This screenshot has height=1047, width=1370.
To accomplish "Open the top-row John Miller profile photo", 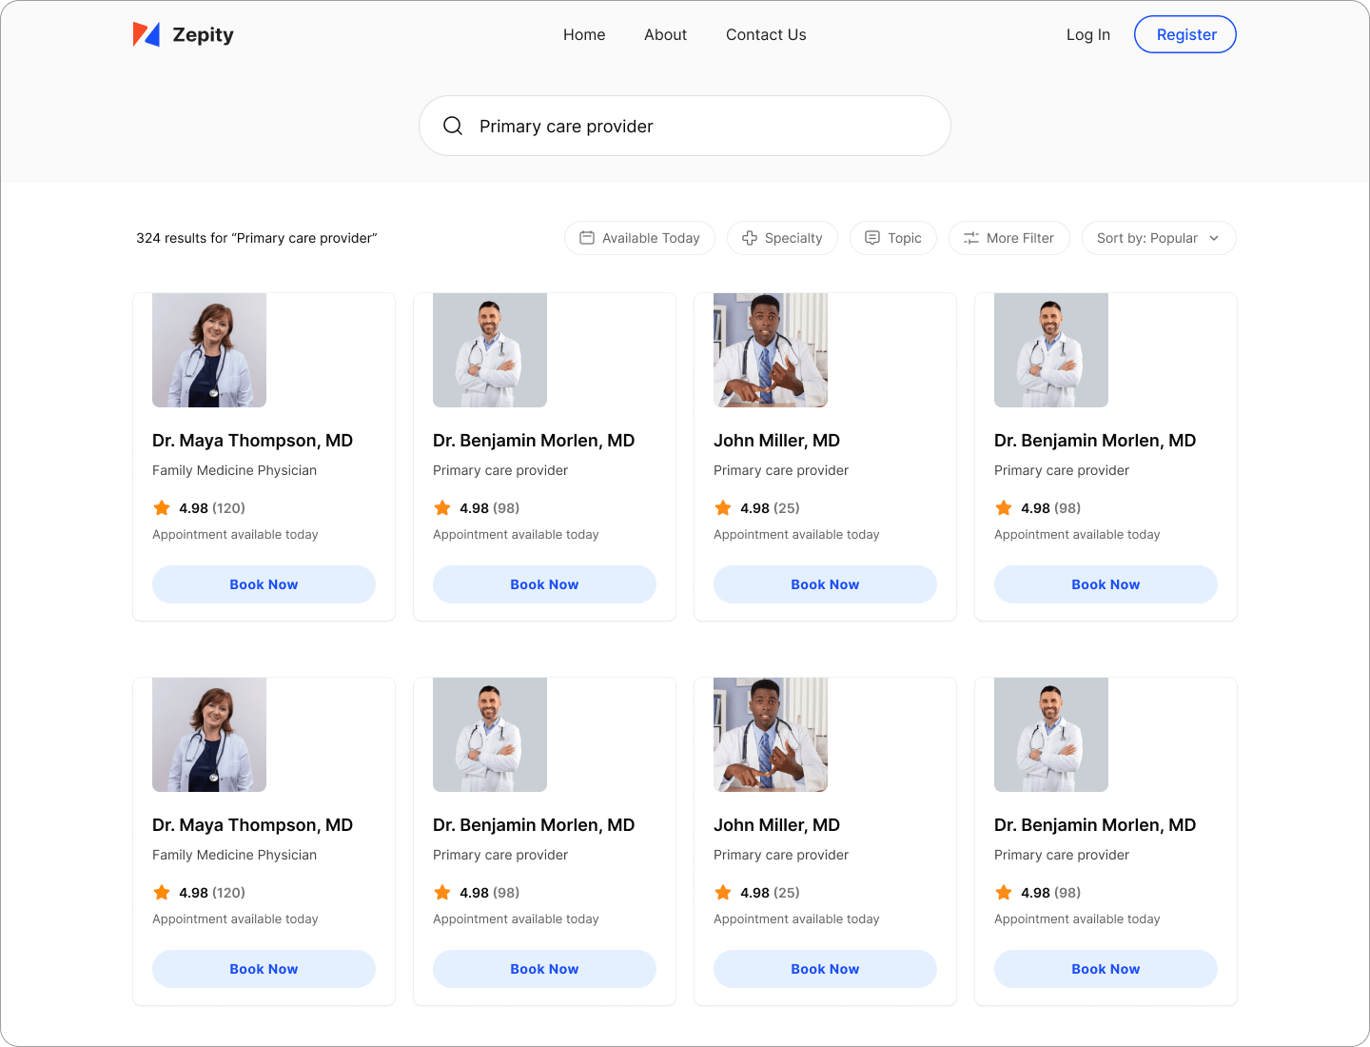I will 771,350.
